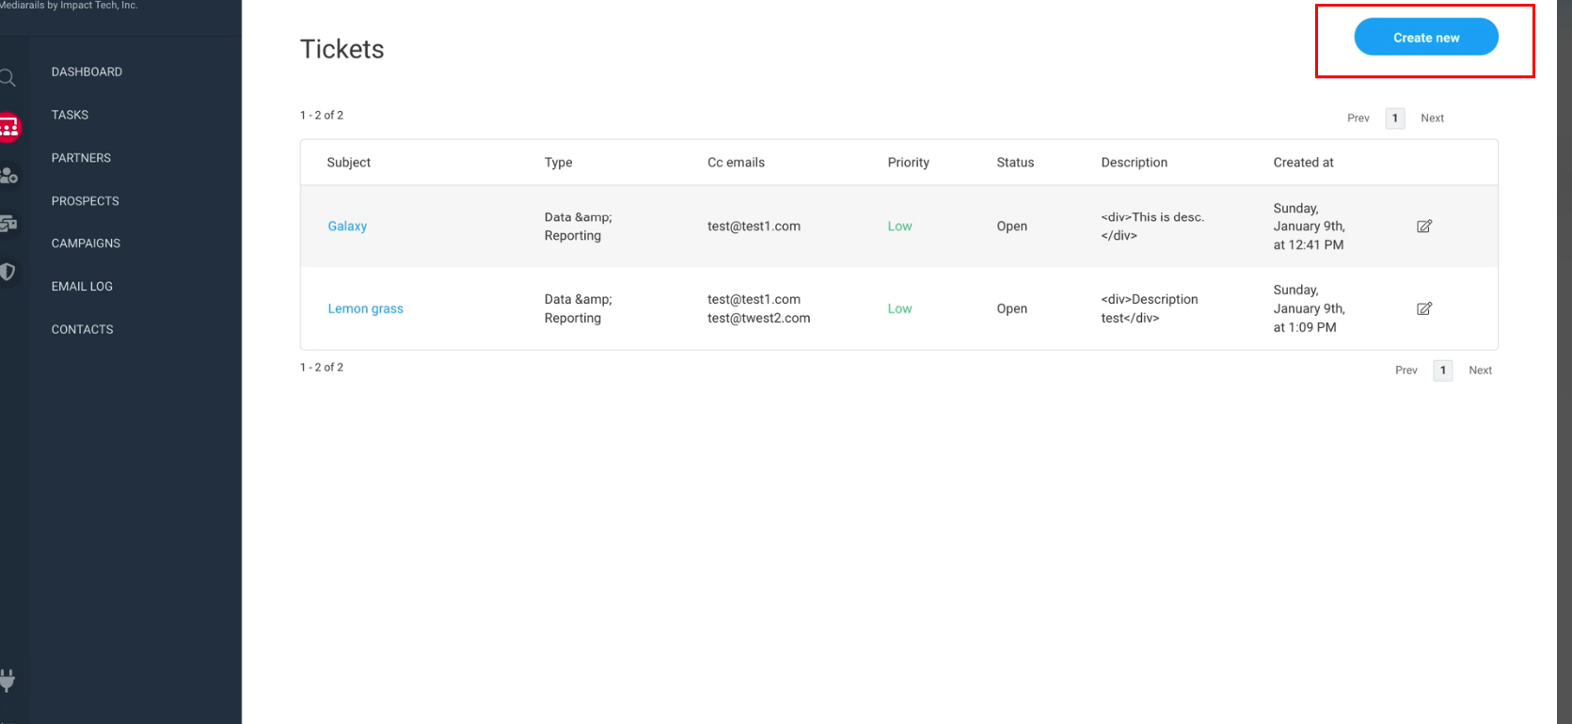Click the search magnifier icon in sidebar
1572x724 pixels.
pos(8,78)
